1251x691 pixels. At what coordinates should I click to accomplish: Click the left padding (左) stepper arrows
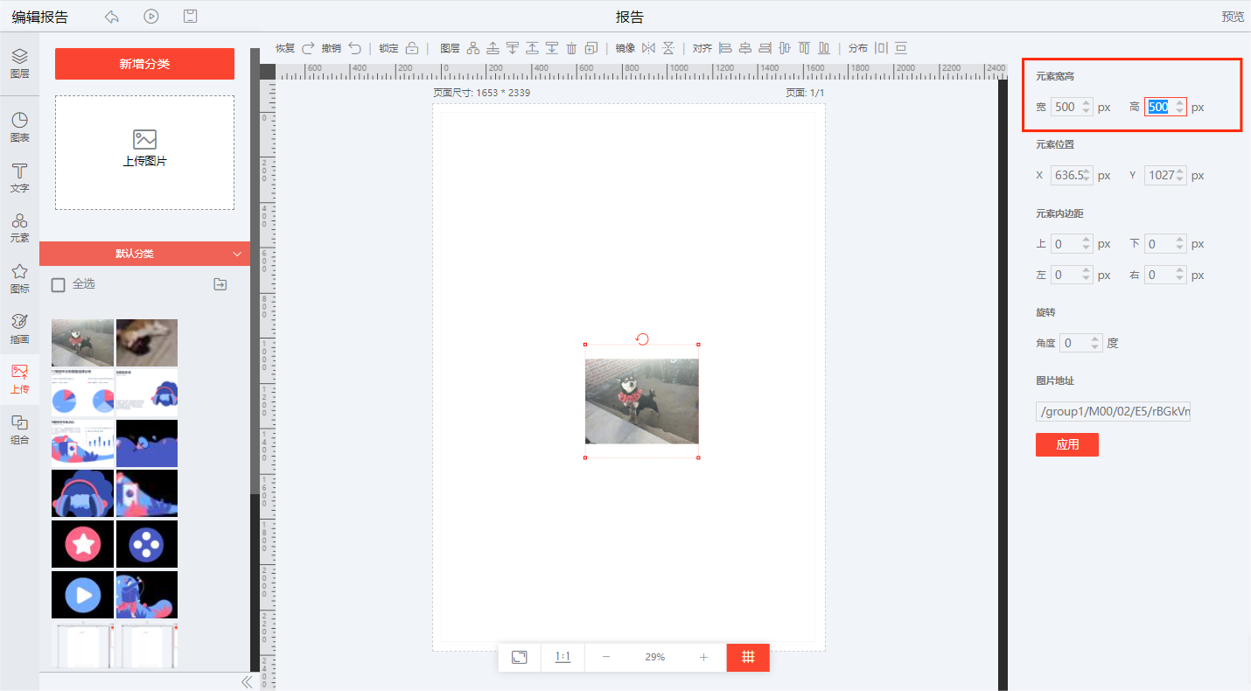tap(1087, 275)
